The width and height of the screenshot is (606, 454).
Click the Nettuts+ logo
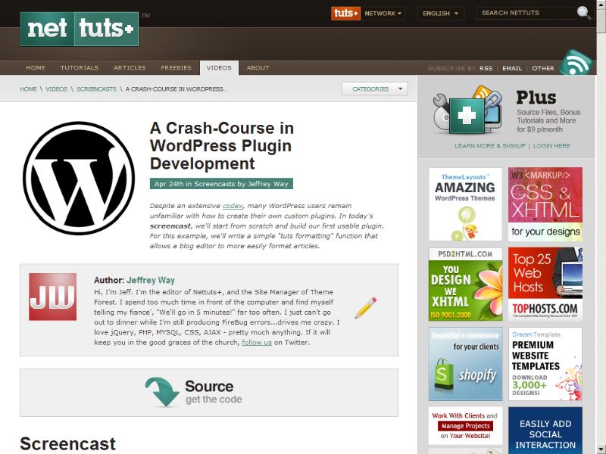click(80, 29)
